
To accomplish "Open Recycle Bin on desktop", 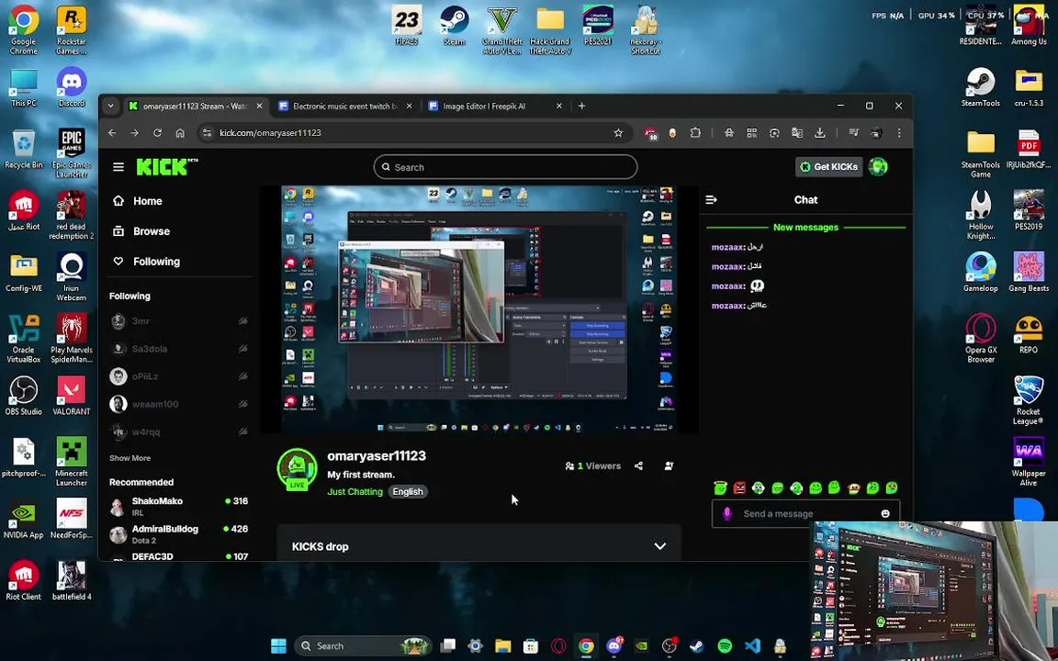I will [24, 149].
